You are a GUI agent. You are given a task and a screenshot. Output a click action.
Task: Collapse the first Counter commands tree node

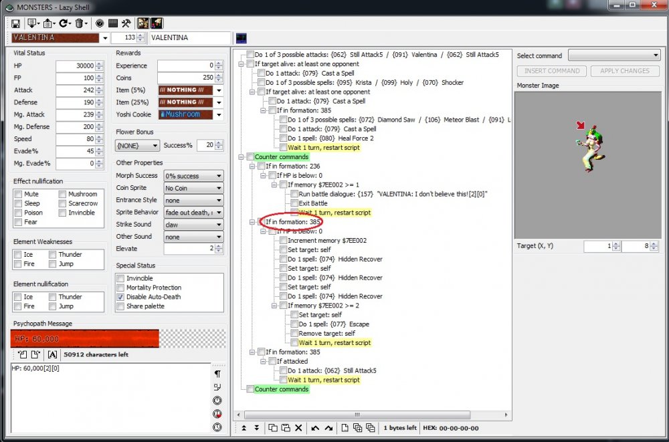click(x=241, y=157)
